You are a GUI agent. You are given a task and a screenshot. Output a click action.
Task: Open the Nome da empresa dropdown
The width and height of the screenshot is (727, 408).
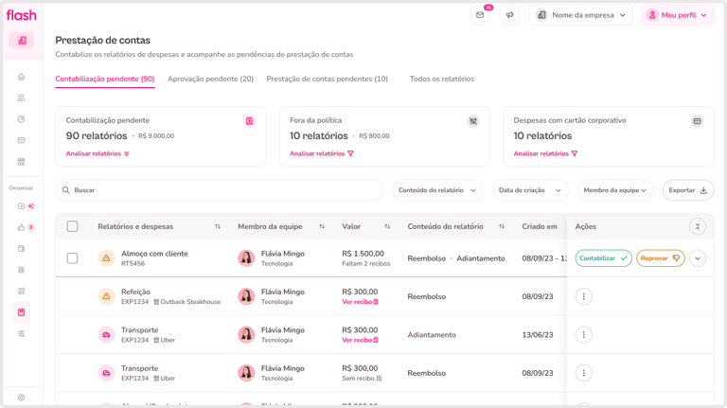581,15
